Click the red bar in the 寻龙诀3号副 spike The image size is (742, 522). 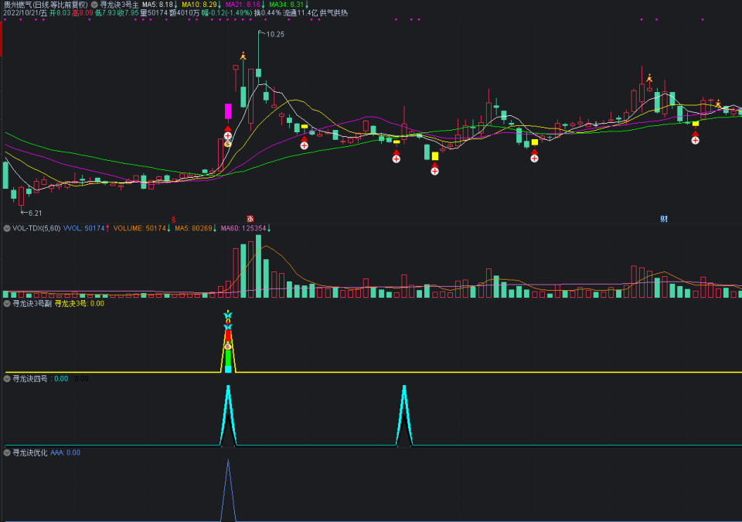tap(228, 336)
